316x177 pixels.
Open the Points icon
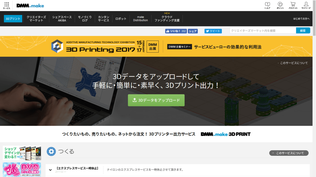click(280, 6)
